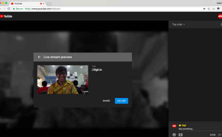This screenshot has height=137, width=222.
Task: Send the chat message arrow icon
Action: (220, 135)
